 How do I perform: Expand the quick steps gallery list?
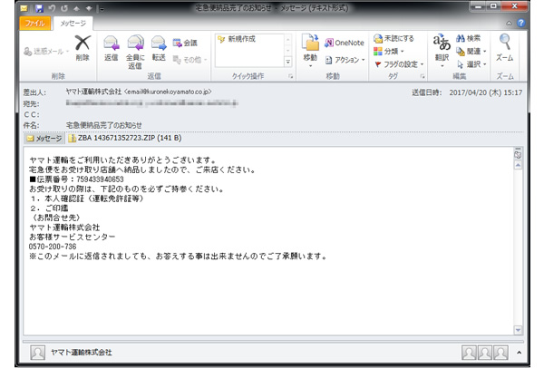(x=288, y=62)
